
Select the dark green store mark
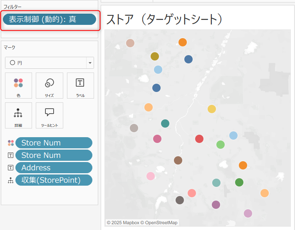coord(239,182)
